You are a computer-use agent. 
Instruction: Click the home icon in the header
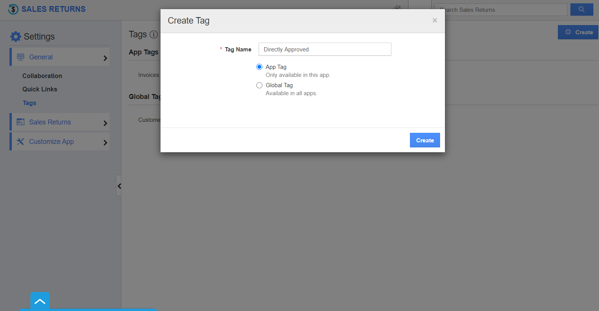coord(397,8)
